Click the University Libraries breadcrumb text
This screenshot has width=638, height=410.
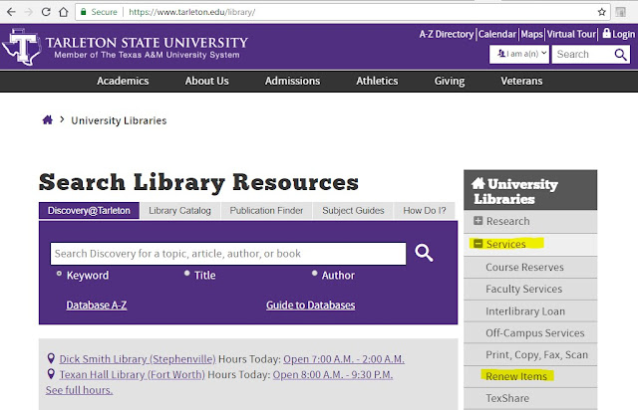click(119, 120)
